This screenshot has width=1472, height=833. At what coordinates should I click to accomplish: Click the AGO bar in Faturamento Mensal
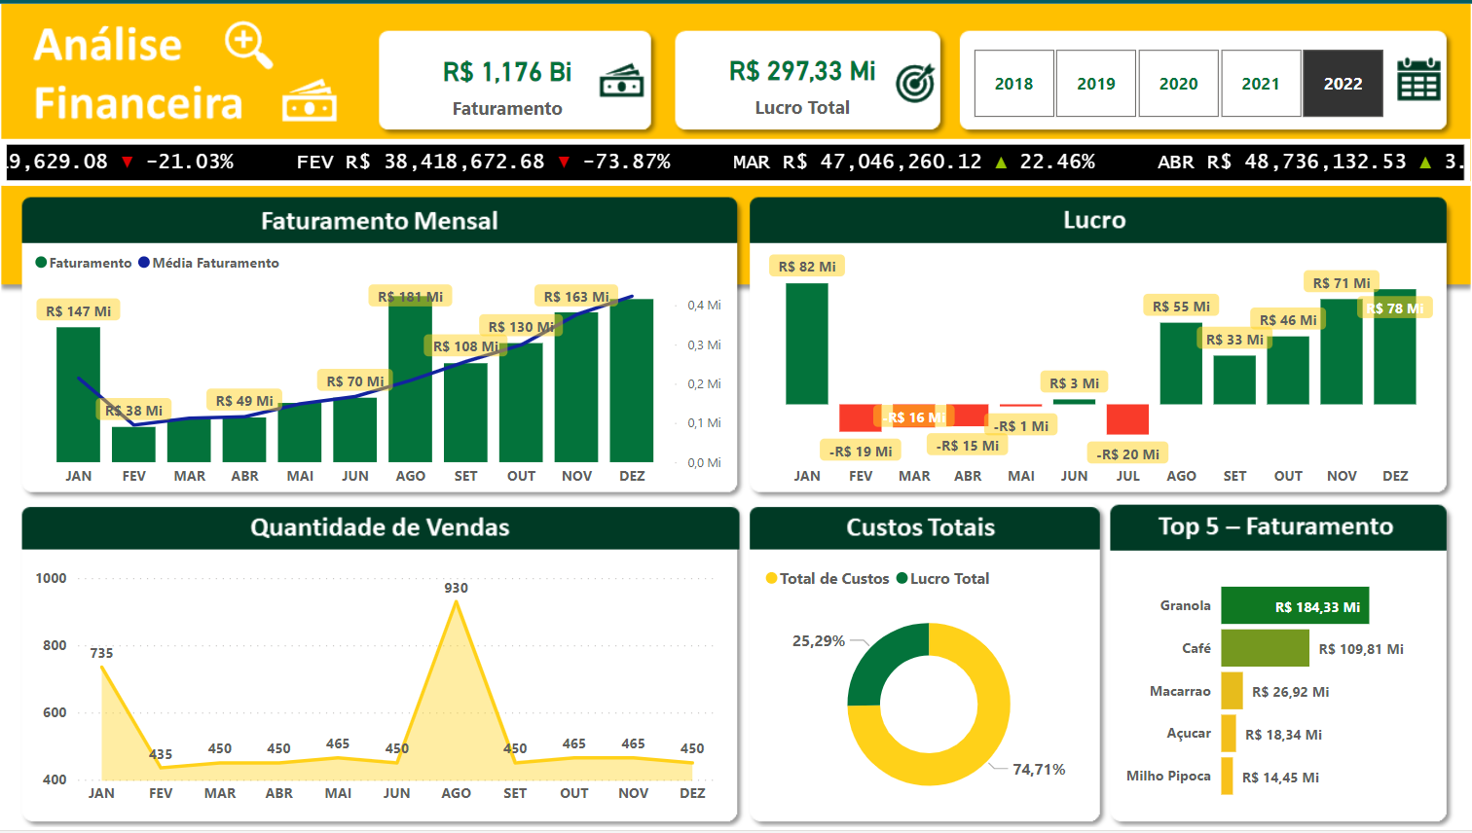pyautogui.click(x=410, y=380)
